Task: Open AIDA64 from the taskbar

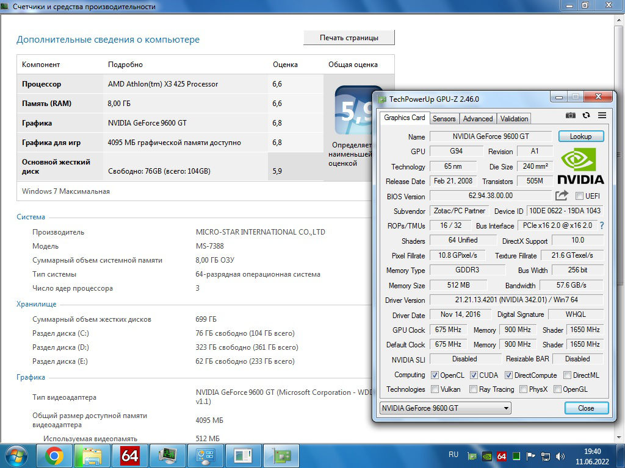Action: 129,456
